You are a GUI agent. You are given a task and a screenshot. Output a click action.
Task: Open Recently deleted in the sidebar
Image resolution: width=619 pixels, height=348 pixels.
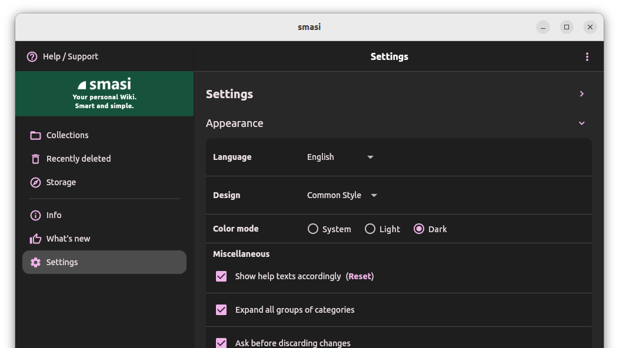pyautogui.click(x=104, y=159)
